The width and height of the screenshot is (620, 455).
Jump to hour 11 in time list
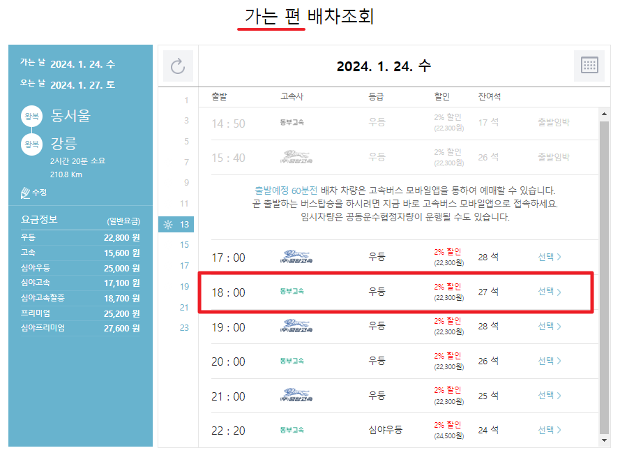coord(184,204)
